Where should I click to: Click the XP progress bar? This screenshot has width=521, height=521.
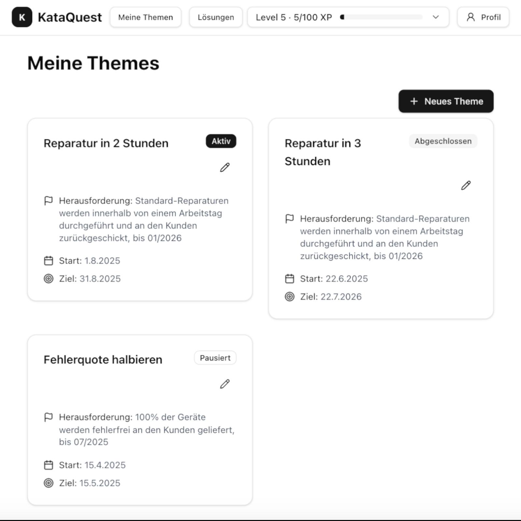(381, 17)
